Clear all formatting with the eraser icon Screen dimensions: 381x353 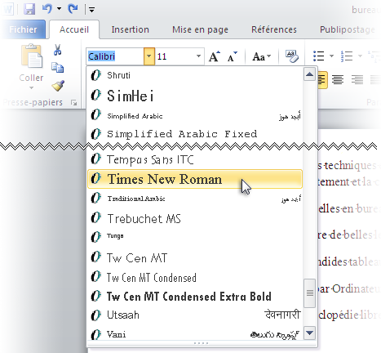(x=291, y=56)
